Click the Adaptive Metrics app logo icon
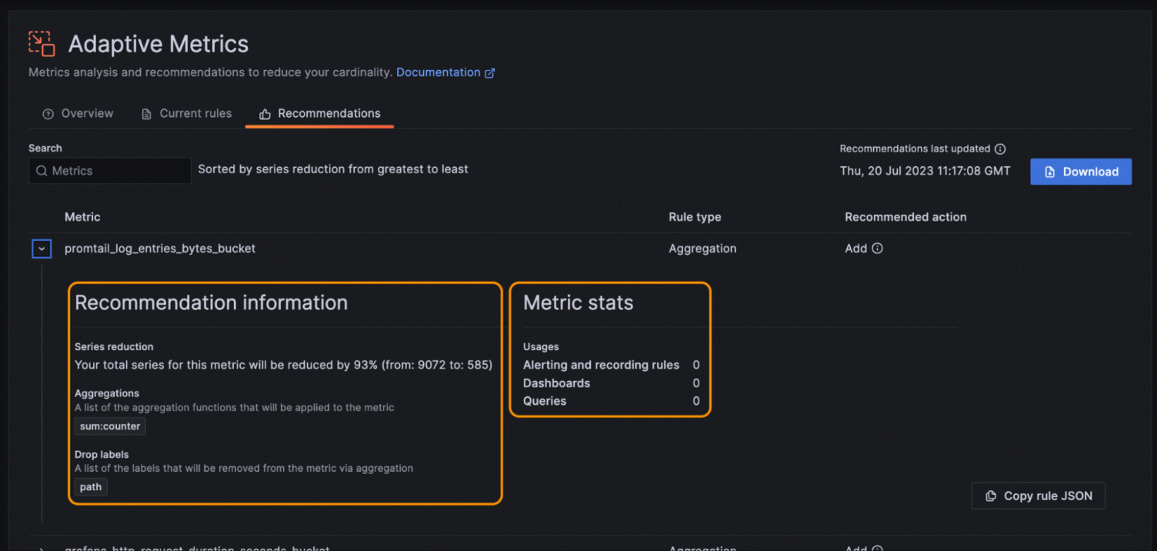 point(40,44)
